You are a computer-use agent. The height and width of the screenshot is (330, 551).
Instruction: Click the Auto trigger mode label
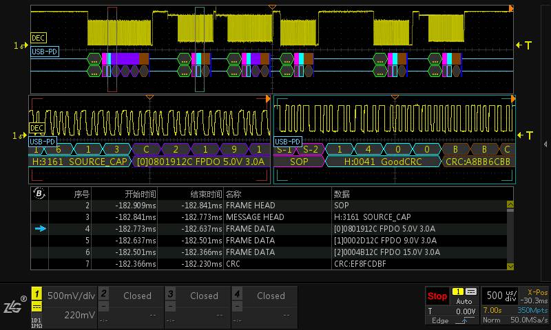[464, 301]
